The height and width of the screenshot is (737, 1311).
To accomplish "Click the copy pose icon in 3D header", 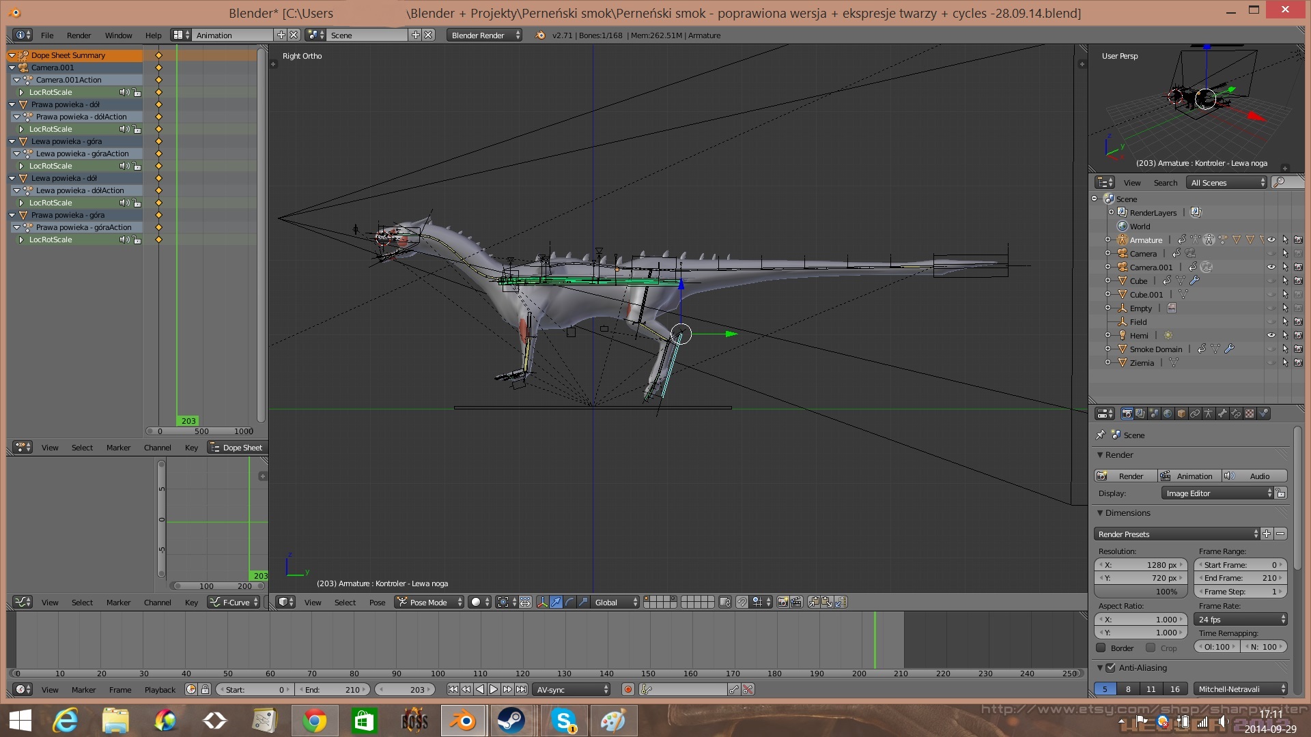I will 813,602.
